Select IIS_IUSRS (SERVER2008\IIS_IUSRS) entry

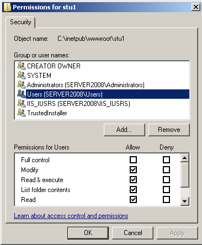pos(78,104)
